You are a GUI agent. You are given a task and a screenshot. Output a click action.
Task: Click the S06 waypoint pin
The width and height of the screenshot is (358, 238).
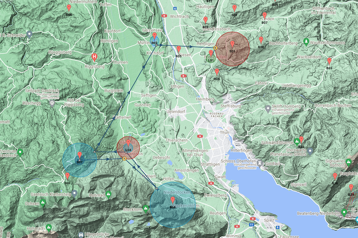pyautogui.click(x=68, y=177)
